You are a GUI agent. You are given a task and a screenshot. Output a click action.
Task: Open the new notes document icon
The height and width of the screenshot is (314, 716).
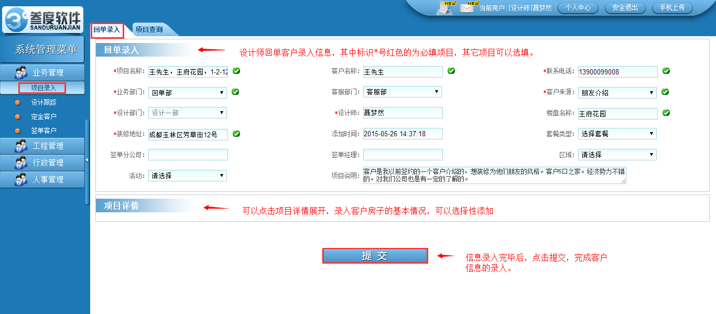444,8
